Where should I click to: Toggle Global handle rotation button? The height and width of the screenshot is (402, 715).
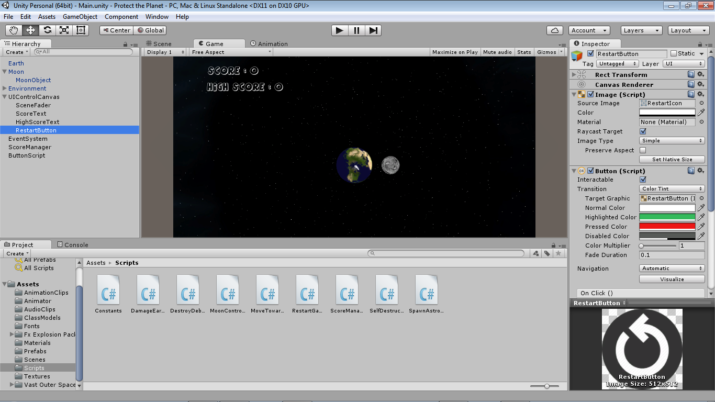tap(150, 30)
